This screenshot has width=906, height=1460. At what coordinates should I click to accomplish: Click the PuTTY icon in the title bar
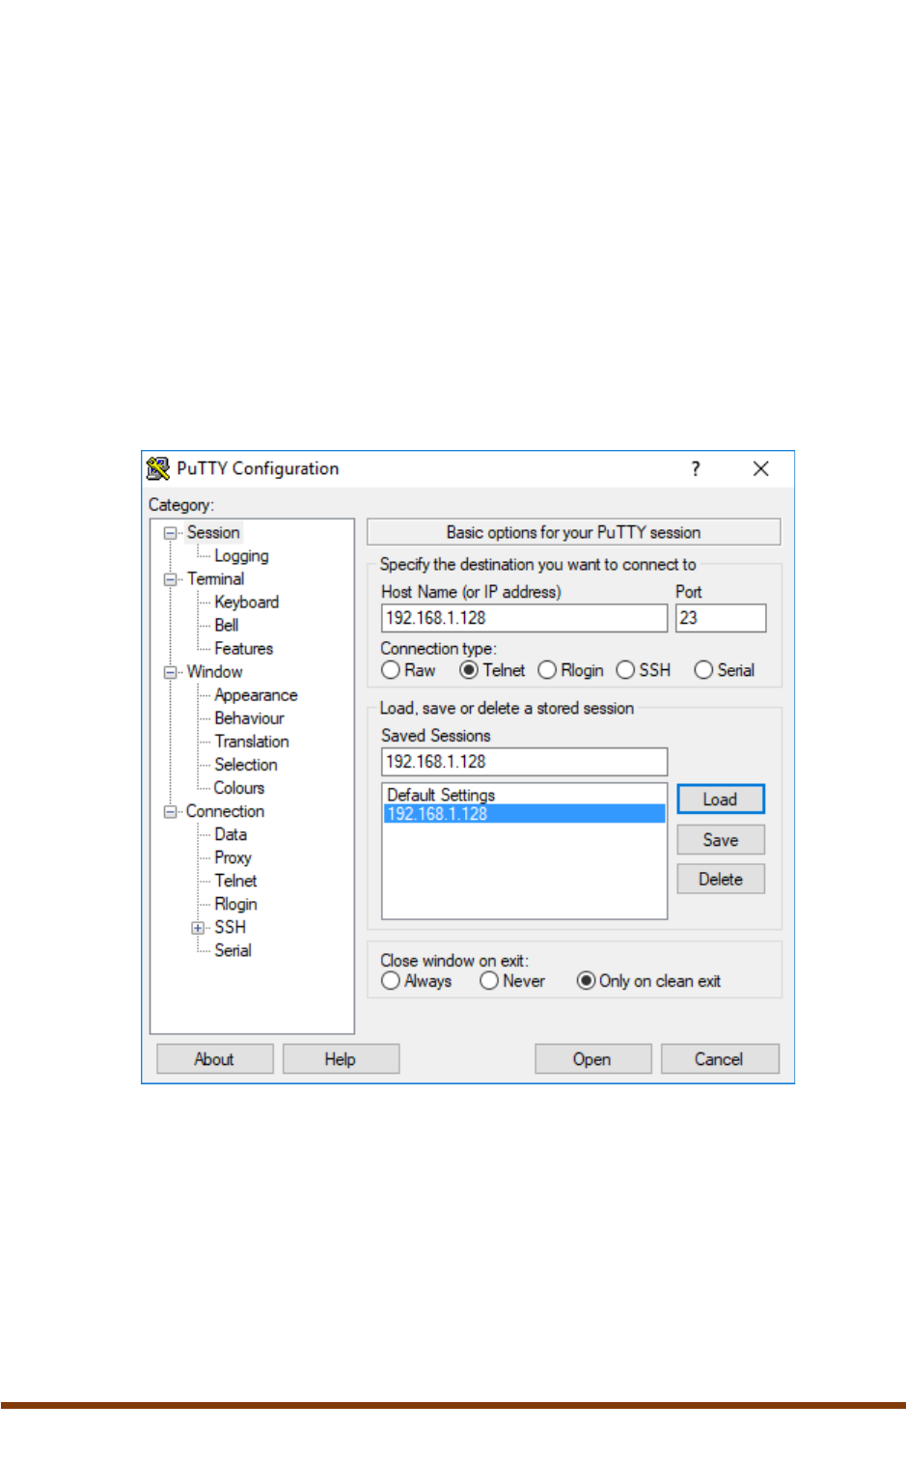coord(157,468)
